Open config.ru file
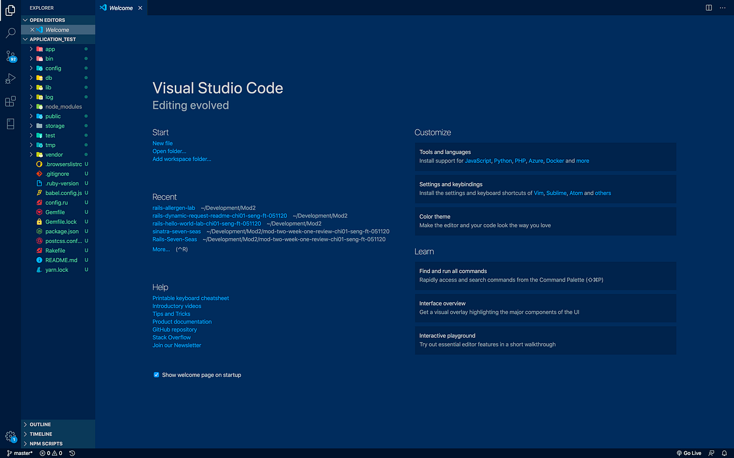The height and width of the screenshot is (458, 734). tap(58, 202)
